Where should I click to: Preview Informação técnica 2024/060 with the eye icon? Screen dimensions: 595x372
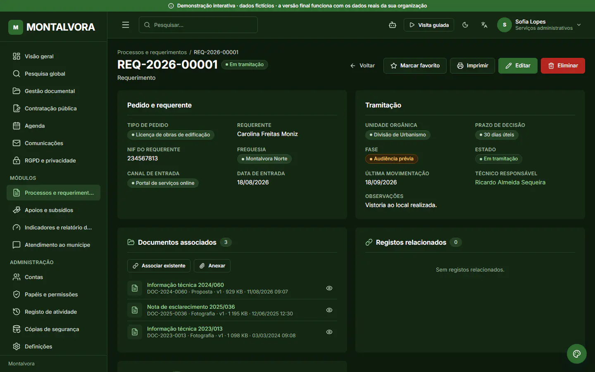coord(329,288)
